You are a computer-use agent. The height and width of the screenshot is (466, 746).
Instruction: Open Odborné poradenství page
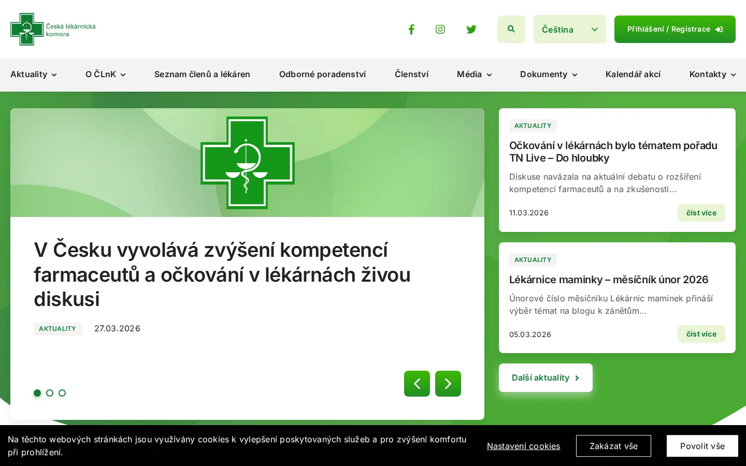point(322,75)
